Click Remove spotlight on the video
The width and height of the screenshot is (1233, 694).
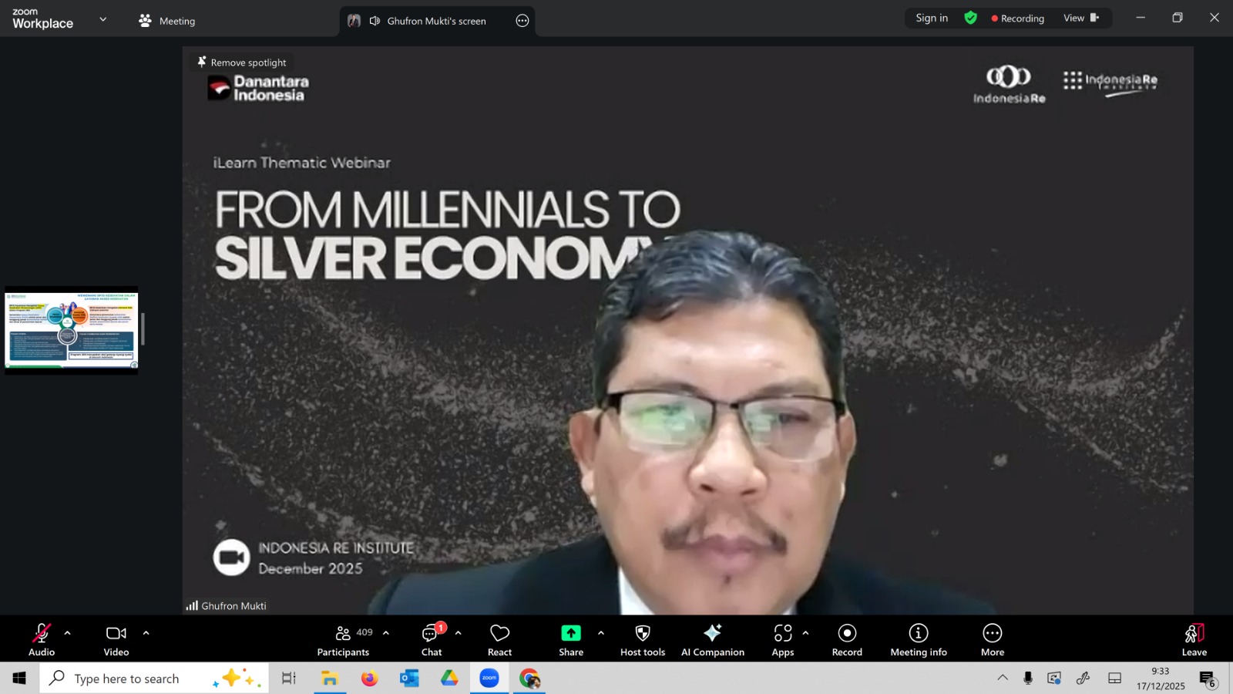coord(242,62)
